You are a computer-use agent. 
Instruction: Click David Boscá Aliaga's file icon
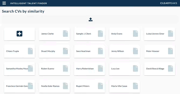[x=170, y=68]
